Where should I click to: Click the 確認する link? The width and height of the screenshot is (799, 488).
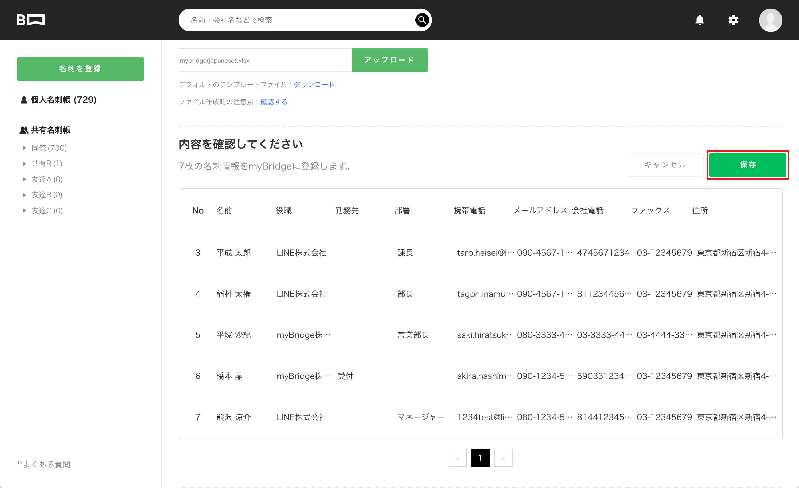[274, 102]
